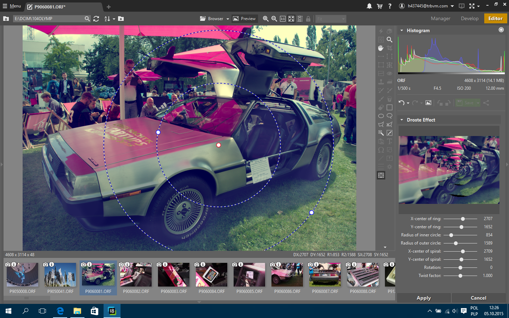
Task: Select the Pan hand tool
Action: pos(381,48)
